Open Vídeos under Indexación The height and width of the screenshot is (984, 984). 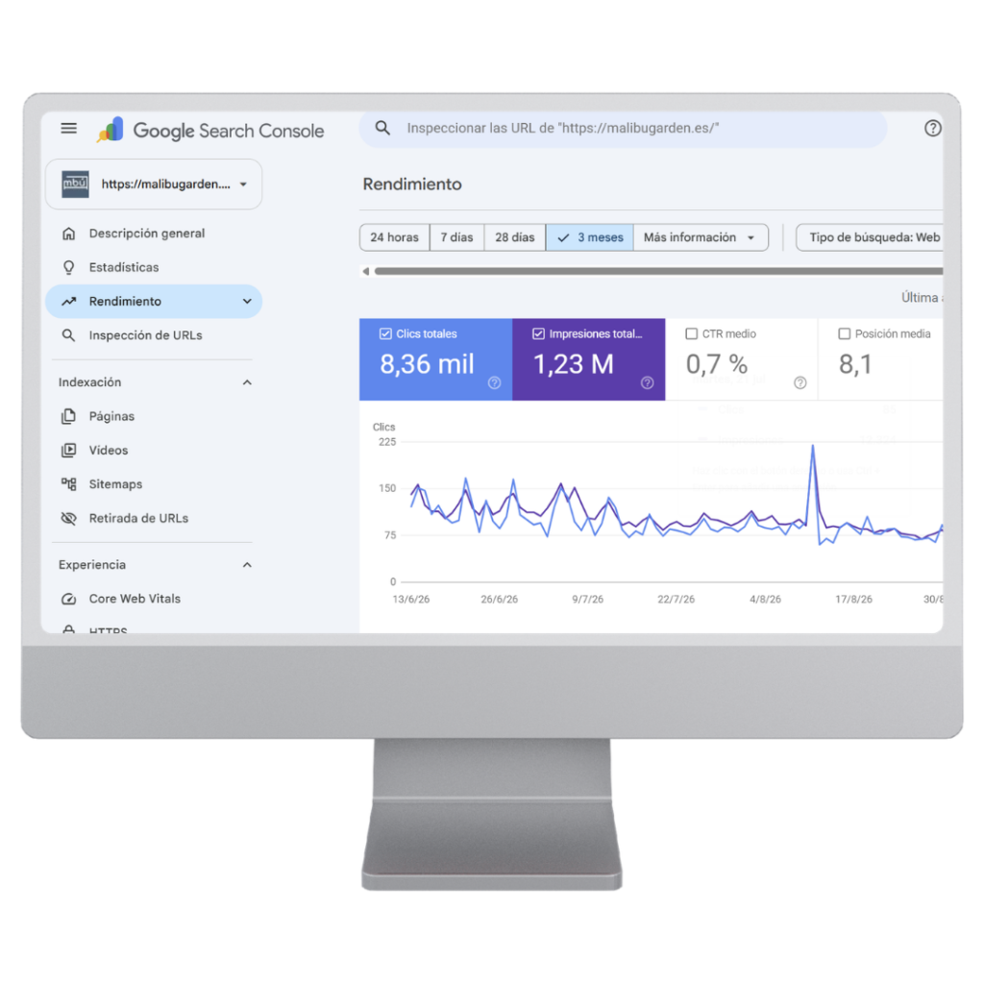[108, 450]
